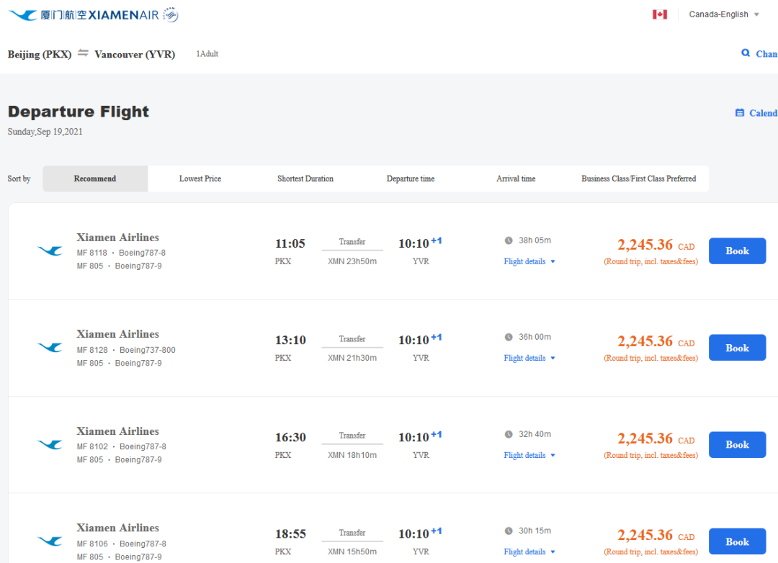The image size is (778, 563).
Task: Click the Xiamen Air logo
Action: tap(93, 15)
